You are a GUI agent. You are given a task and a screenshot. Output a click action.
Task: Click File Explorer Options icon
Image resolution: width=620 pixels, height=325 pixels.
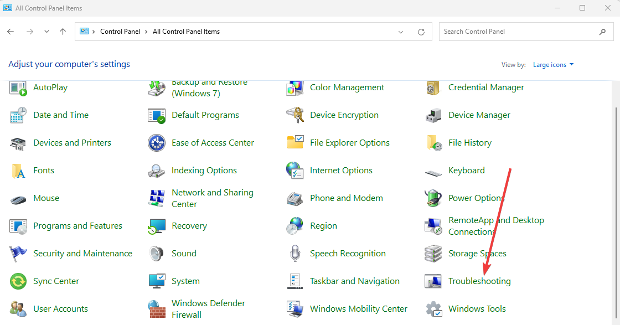point(295,142)
